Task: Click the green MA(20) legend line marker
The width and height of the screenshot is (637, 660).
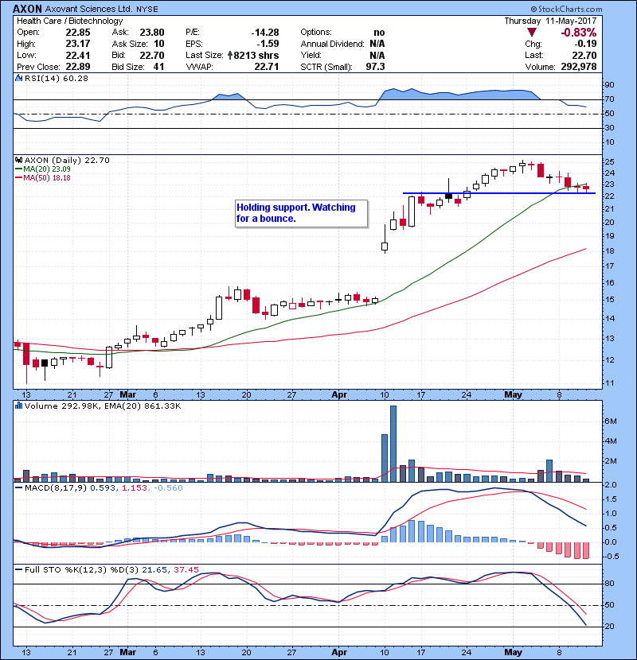Action: (x=18, y=169)
